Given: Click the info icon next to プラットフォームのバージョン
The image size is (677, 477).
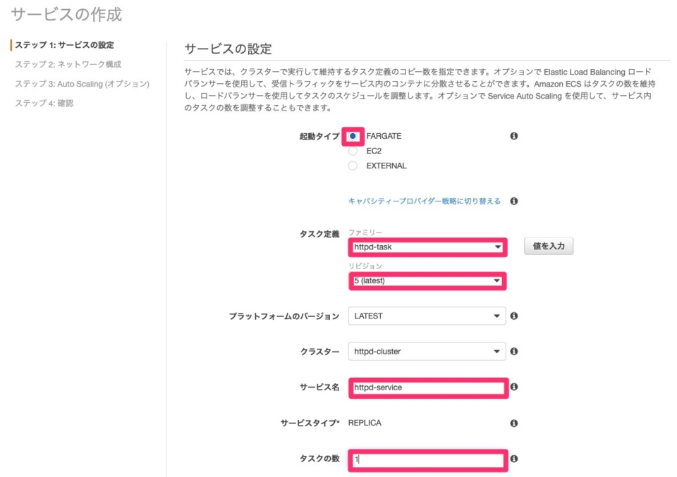Looking at the screenshot, I should [x=514, y=316].
